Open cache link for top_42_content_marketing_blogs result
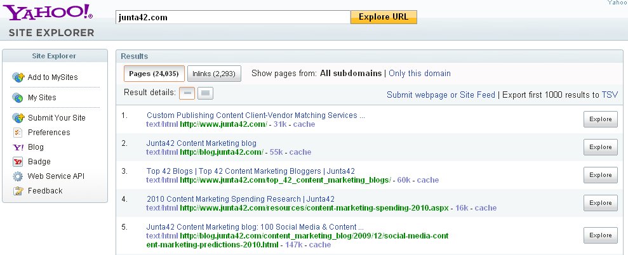This screenshot has width=628, height=255. [428, 180]
